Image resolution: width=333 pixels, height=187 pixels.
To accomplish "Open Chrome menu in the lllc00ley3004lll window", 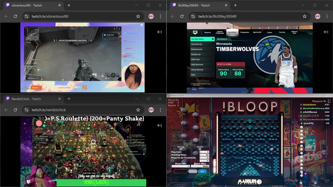I will [x=327, y=16].
